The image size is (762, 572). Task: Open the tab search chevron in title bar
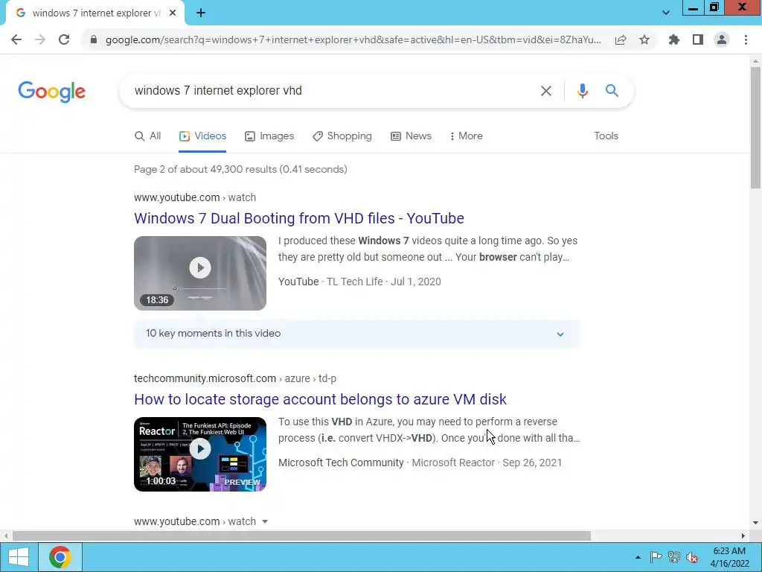click(x=666, y=13)
